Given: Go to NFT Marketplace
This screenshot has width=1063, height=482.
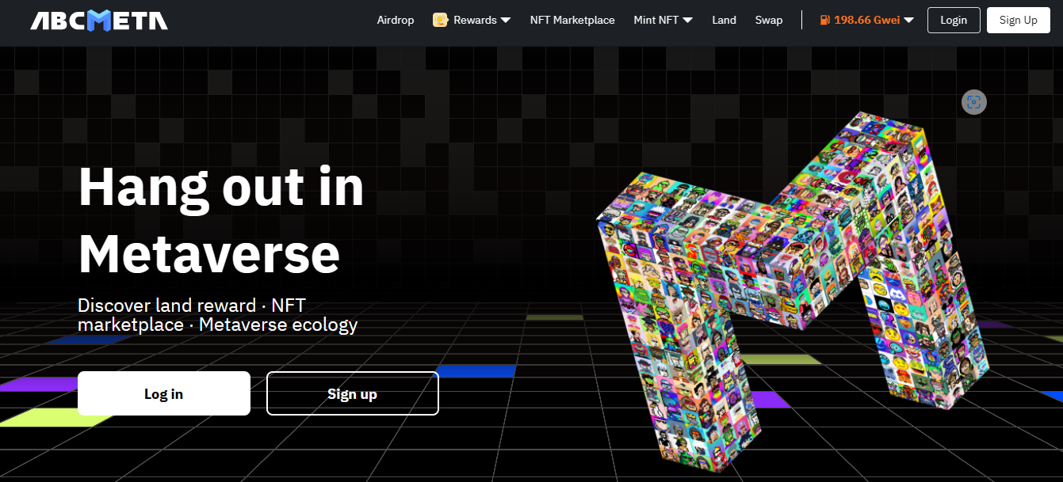Looking at the screenshot, I should click(x=572, y=21).
